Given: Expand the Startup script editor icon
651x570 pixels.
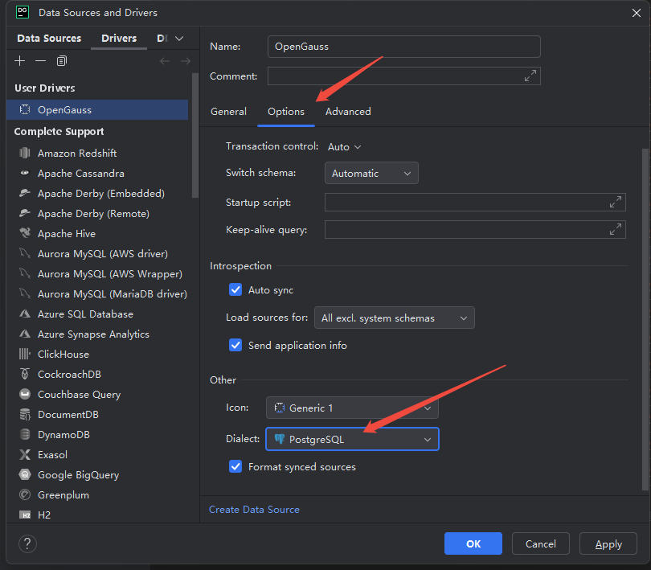Looking at the screenshot, I should pos(616,202).
